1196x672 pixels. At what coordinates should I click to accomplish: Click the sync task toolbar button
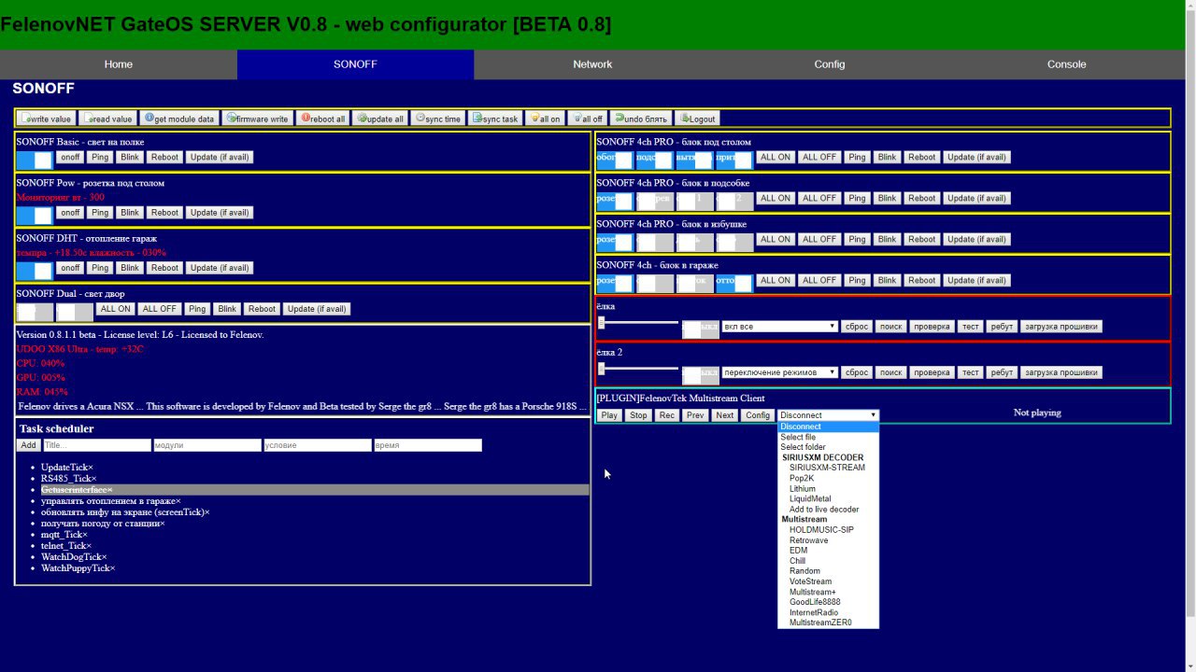pos(495,119)
